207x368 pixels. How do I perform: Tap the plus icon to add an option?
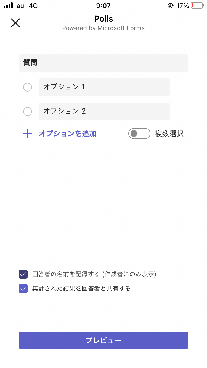tap(28, 134)
